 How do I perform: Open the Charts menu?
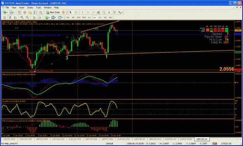(x=30, y=7)
